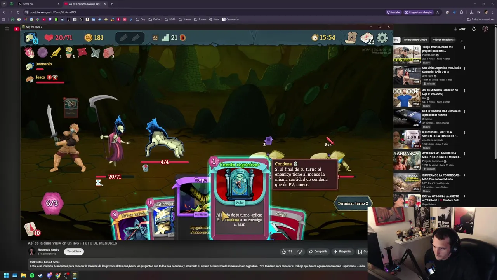The height and width of the screenshot is (280, 497).
Task: Open the deck icon showing 23 cards
Action: tap(367, 38)
